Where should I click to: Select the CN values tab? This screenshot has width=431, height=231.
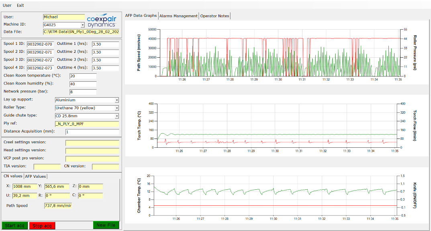tap(13, 176)
